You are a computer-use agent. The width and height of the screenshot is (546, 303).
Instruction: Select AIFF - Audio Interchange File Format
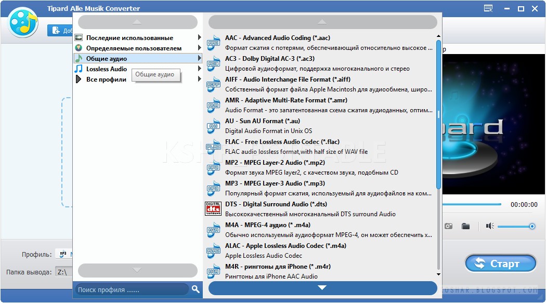[x=320, y=85]
